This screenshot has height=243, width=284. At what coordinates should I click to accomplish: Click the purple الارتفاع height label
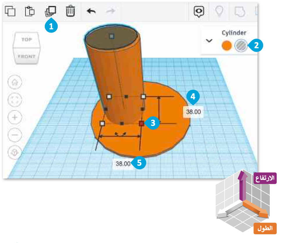tap(265, 178)
